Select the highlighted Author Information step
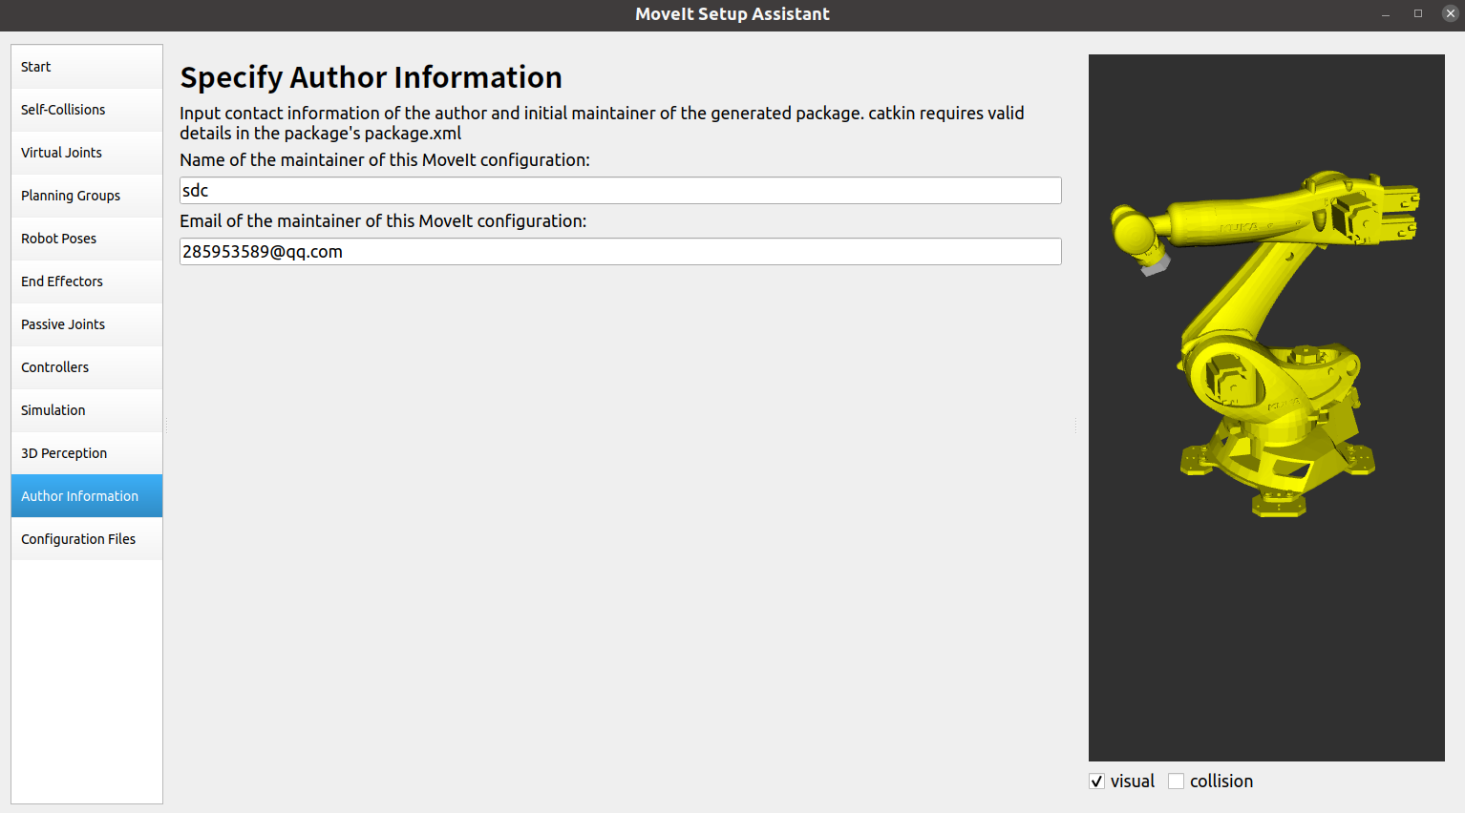Viewport: 1465px width, 813px height. pos(87,496)
